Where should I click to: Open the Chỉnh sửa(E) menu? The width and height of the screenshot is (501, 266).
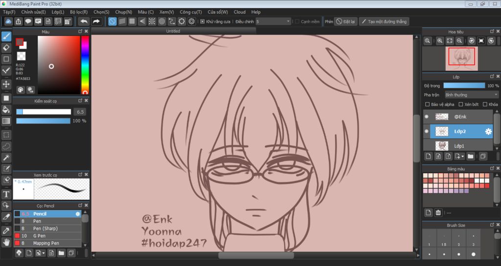coord(34,12)
